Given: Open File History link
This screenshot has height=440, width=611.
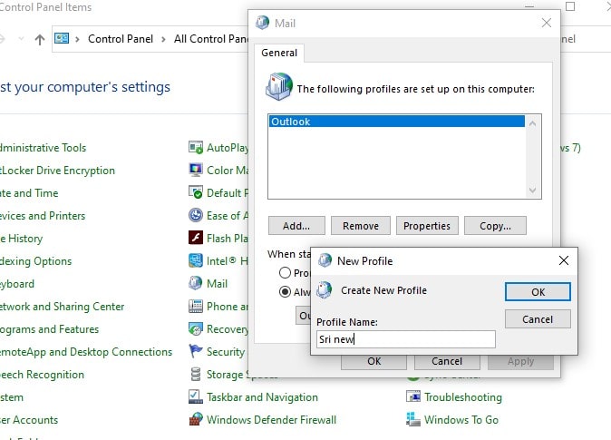Looking at the screenshot, I should (x=21, y=238).
